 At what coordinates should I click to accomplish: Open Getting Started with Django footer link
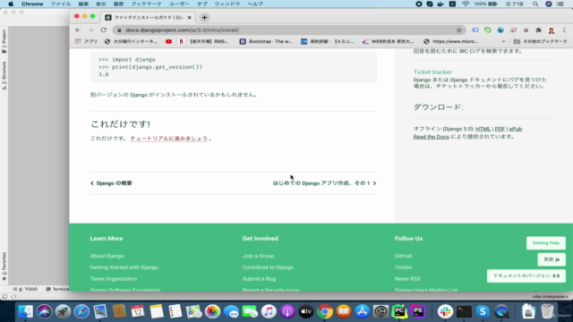pos(124,267)
